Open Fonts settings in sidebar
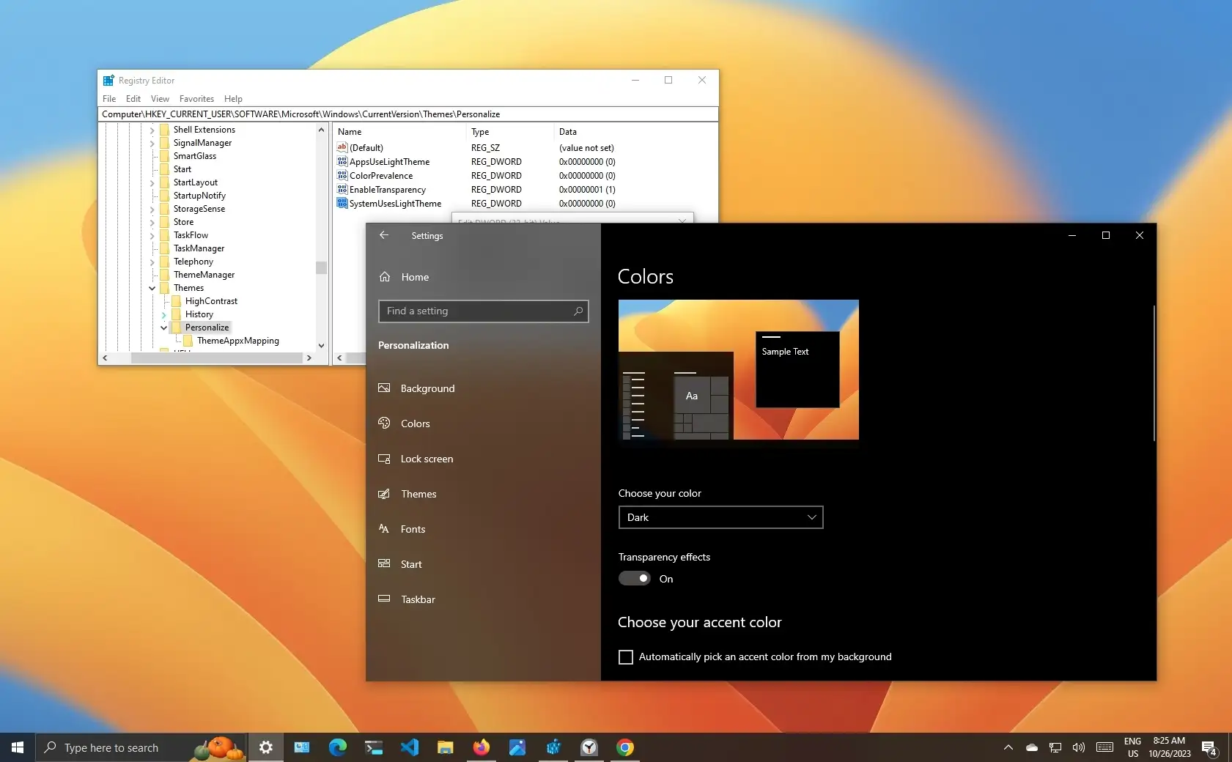The image size is (1232, 762). point(413,529)
